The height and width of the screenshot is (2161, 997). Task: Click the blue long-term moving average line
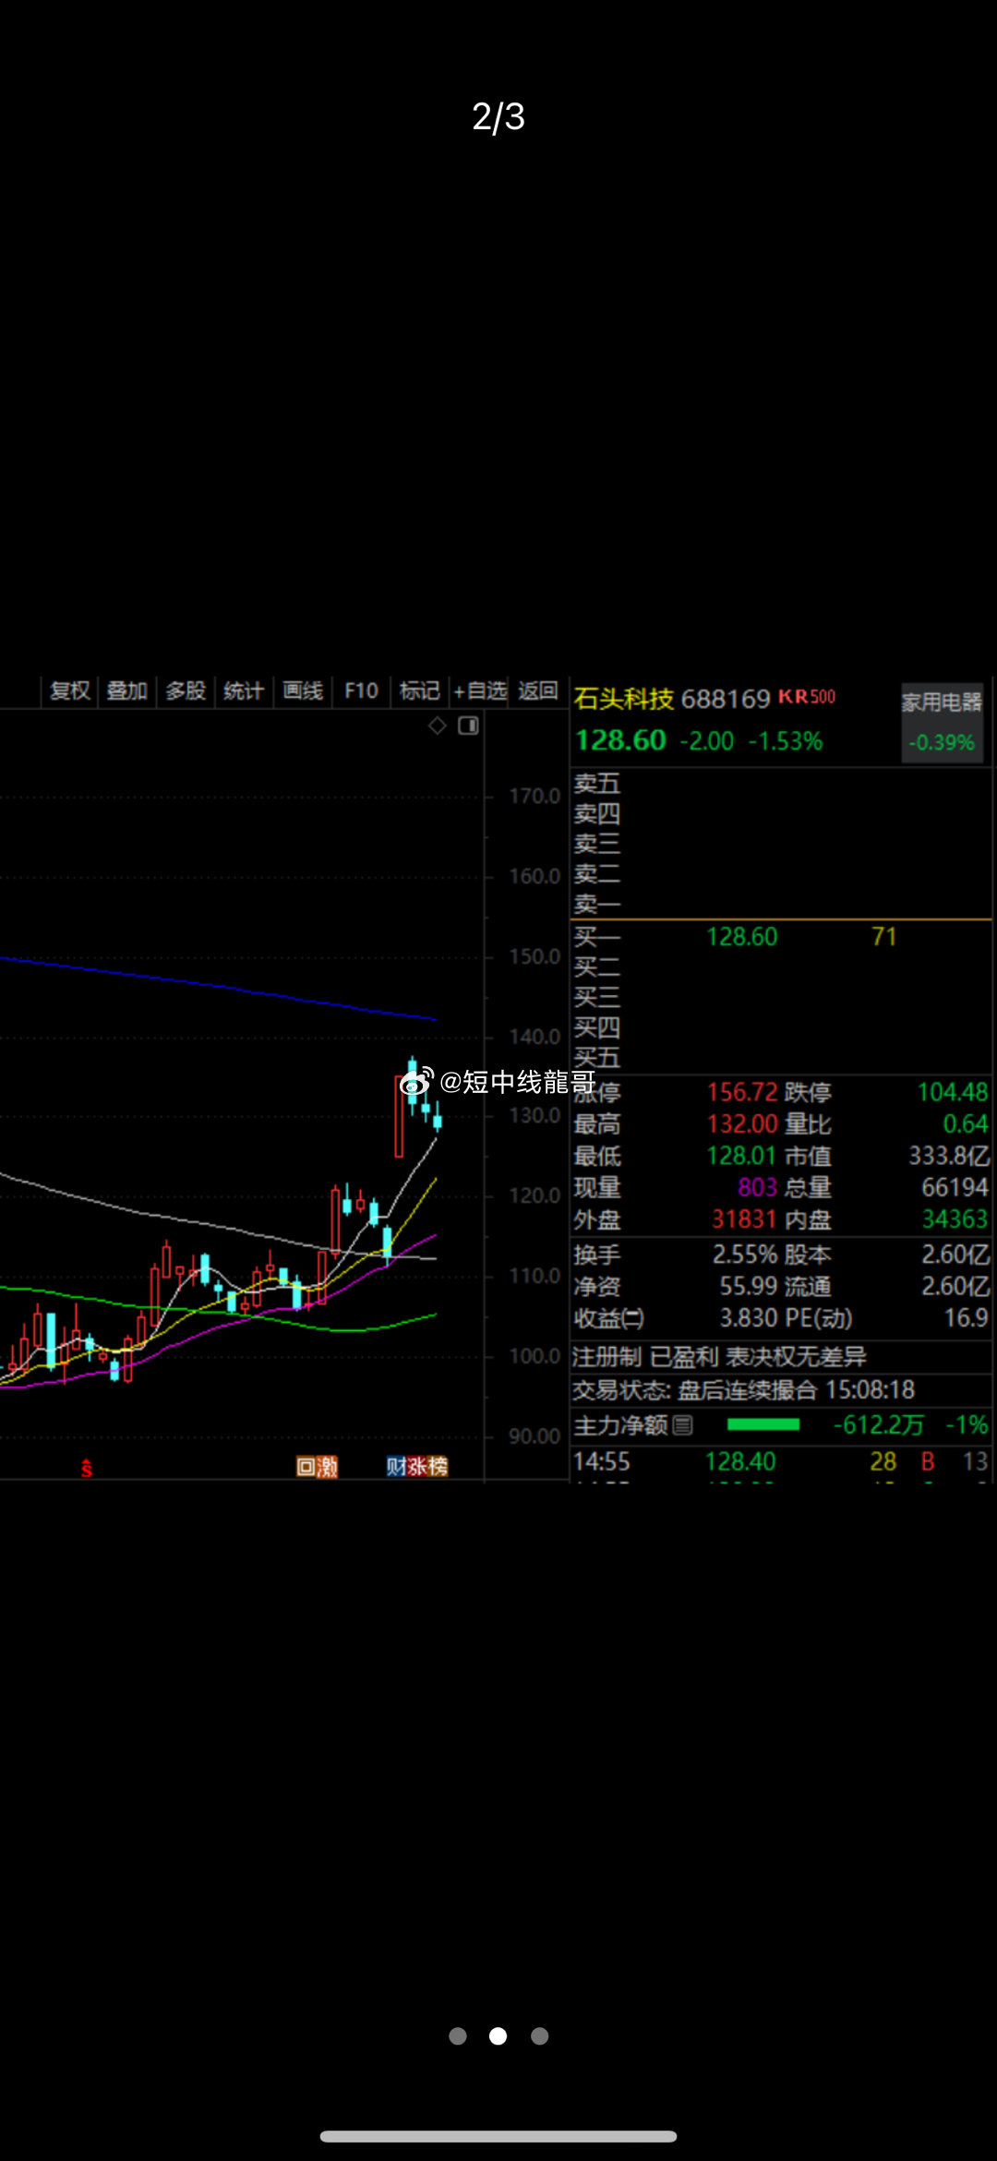pyautogui.click(x=218, y=987)
